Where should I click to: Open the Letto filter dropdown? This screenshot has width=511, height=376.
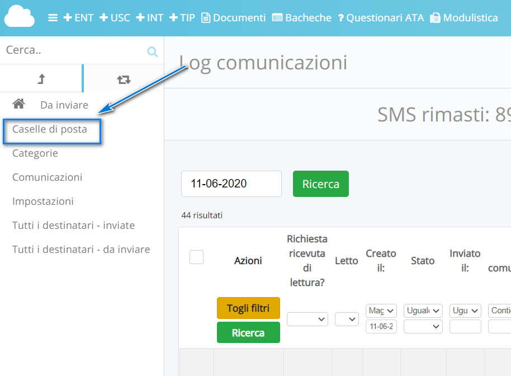point(347,319)
